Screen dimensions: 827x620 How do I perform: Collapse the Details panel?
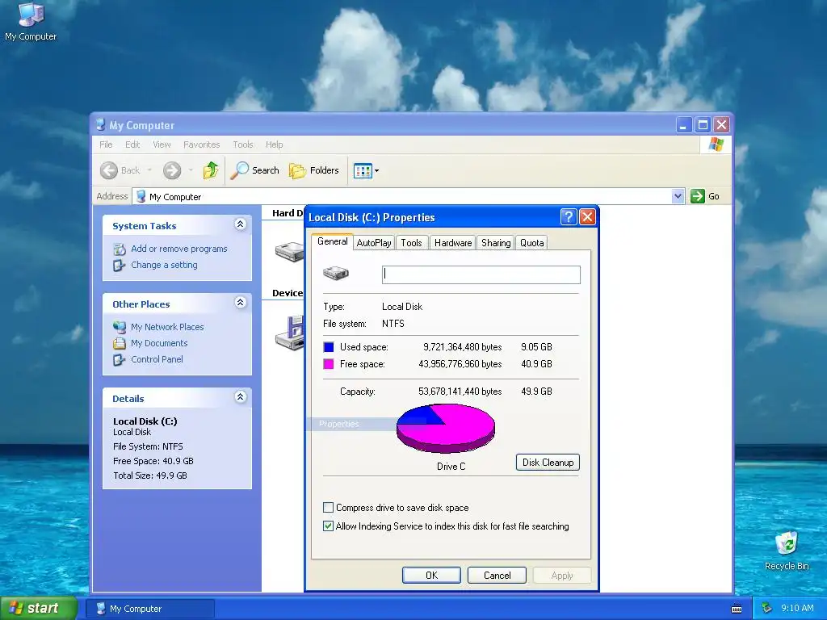pos(240,397)
